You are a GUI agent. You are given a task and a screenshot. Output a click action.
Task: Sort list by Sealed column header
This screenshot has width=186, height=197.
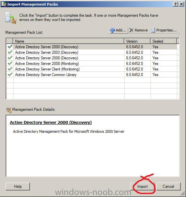164,41
